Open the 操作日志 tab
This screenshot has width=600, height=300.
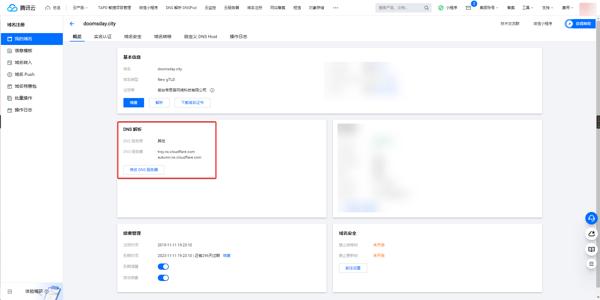coord(238,37)
